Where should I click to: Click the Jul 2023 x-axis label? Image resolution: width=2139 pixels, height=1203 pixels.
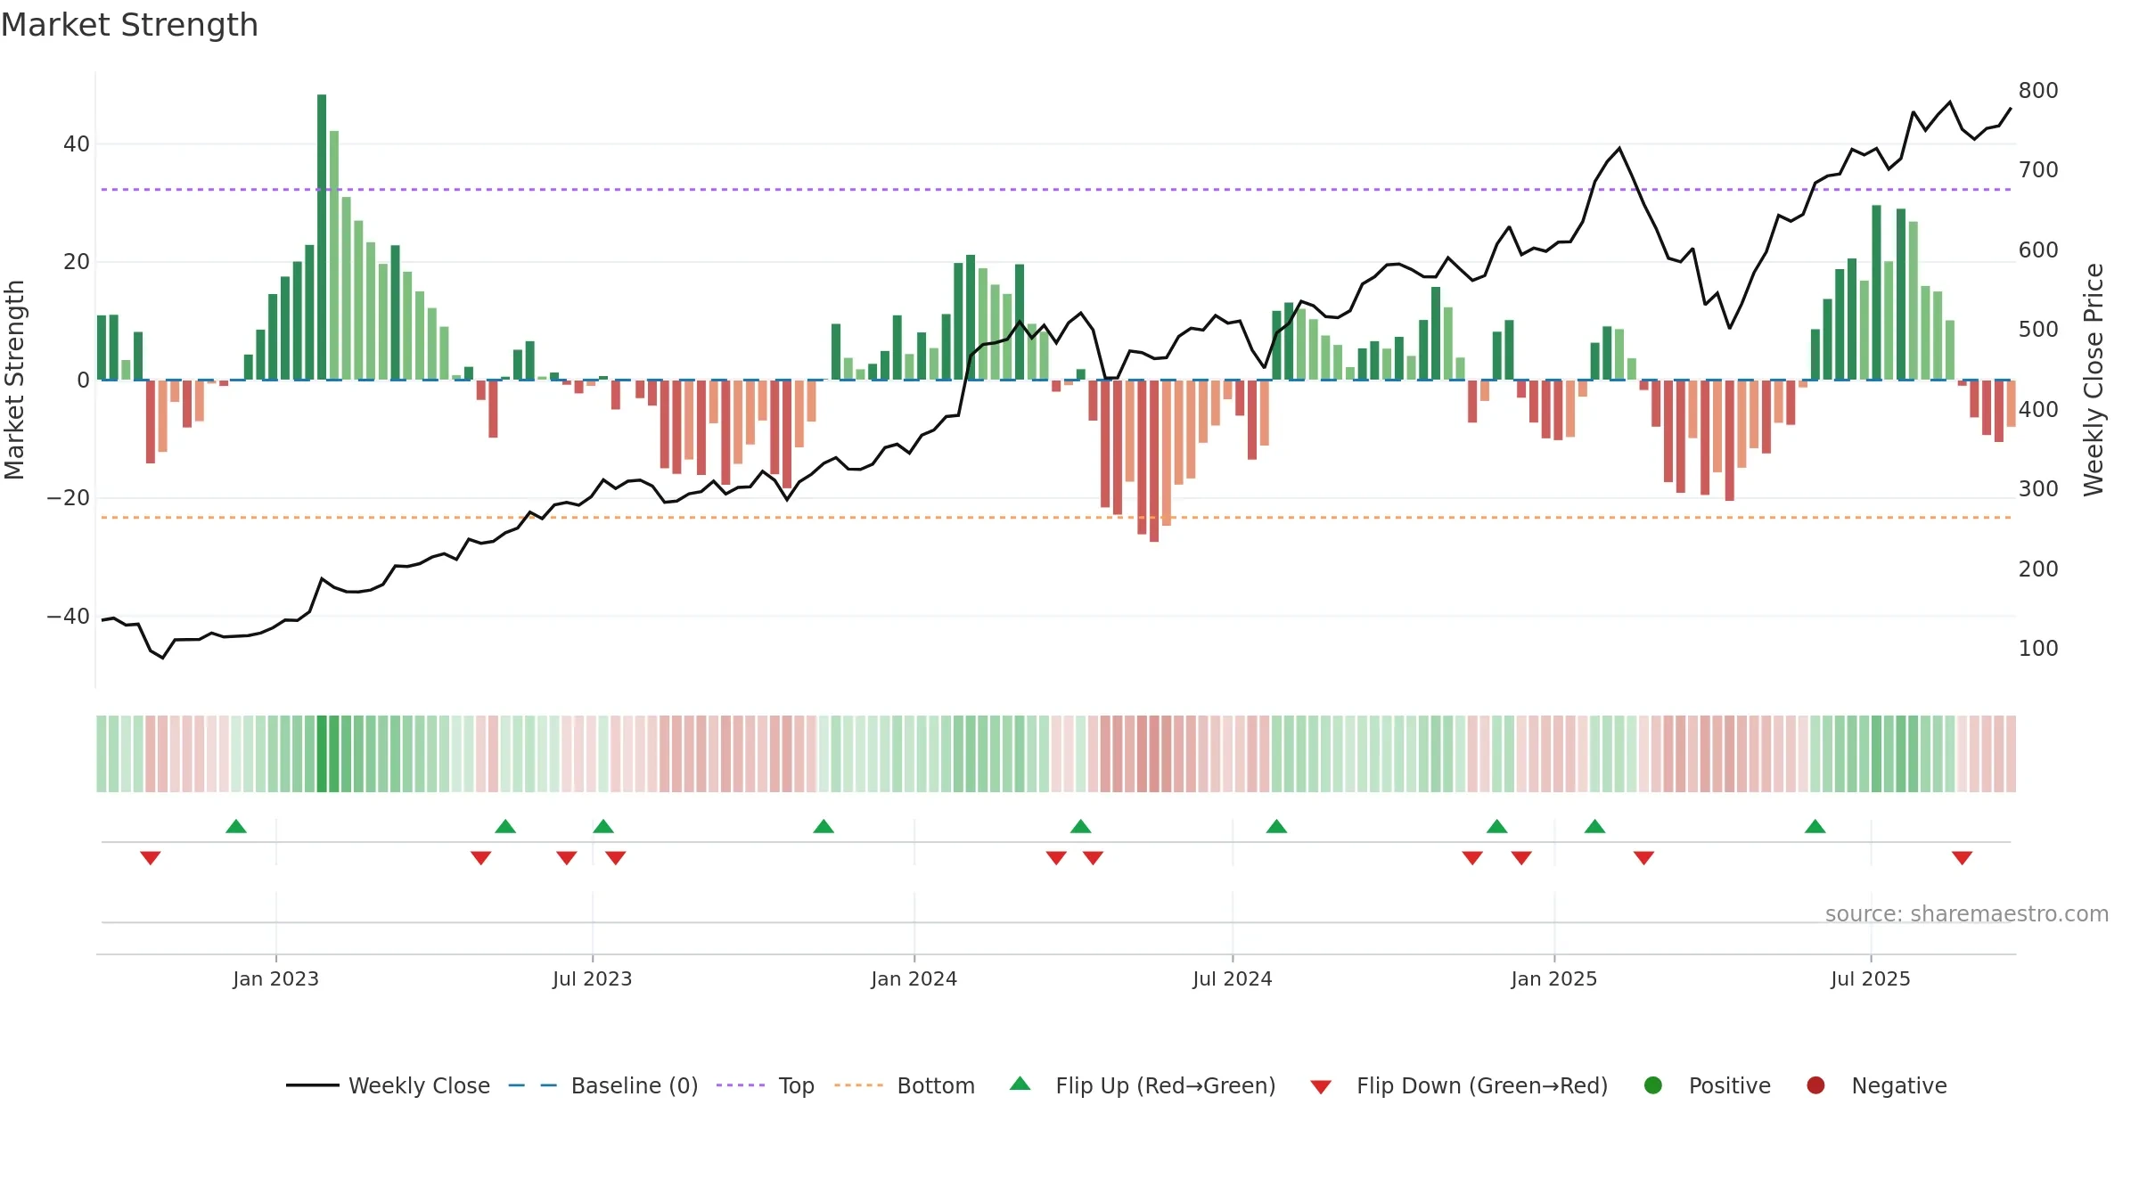point(593,978)
